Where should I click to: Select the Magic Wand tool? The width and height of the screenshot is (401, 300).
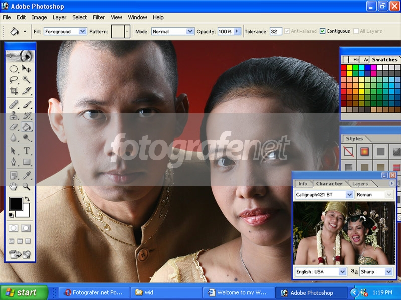pyautogui.click(x=27, y=80)
